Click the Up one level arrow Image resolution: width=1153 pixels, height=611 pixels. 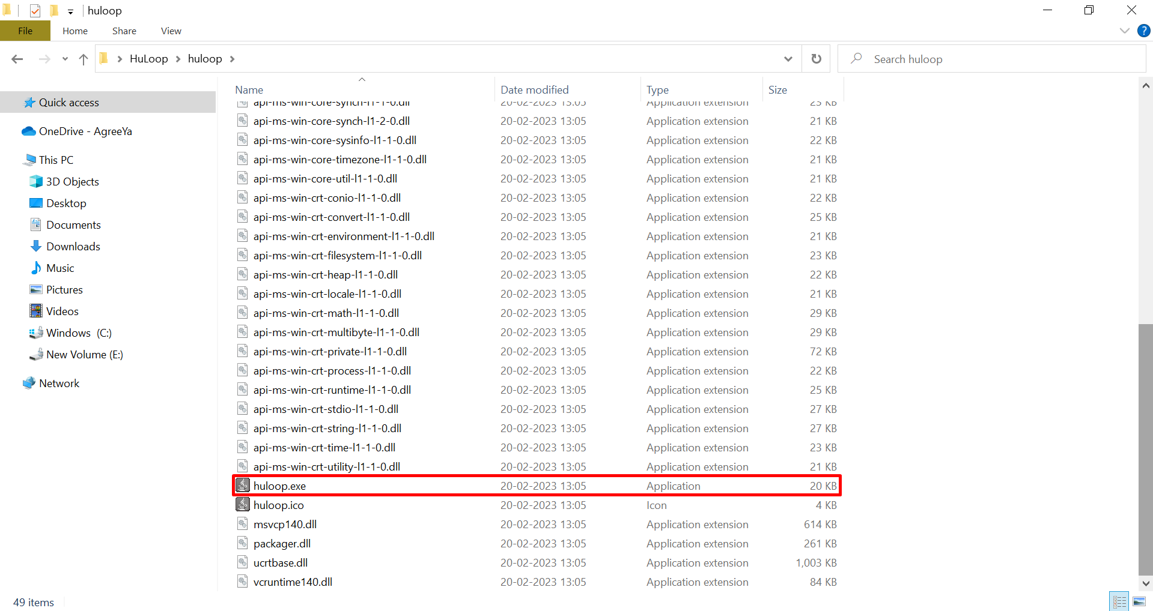coord(84,59)
